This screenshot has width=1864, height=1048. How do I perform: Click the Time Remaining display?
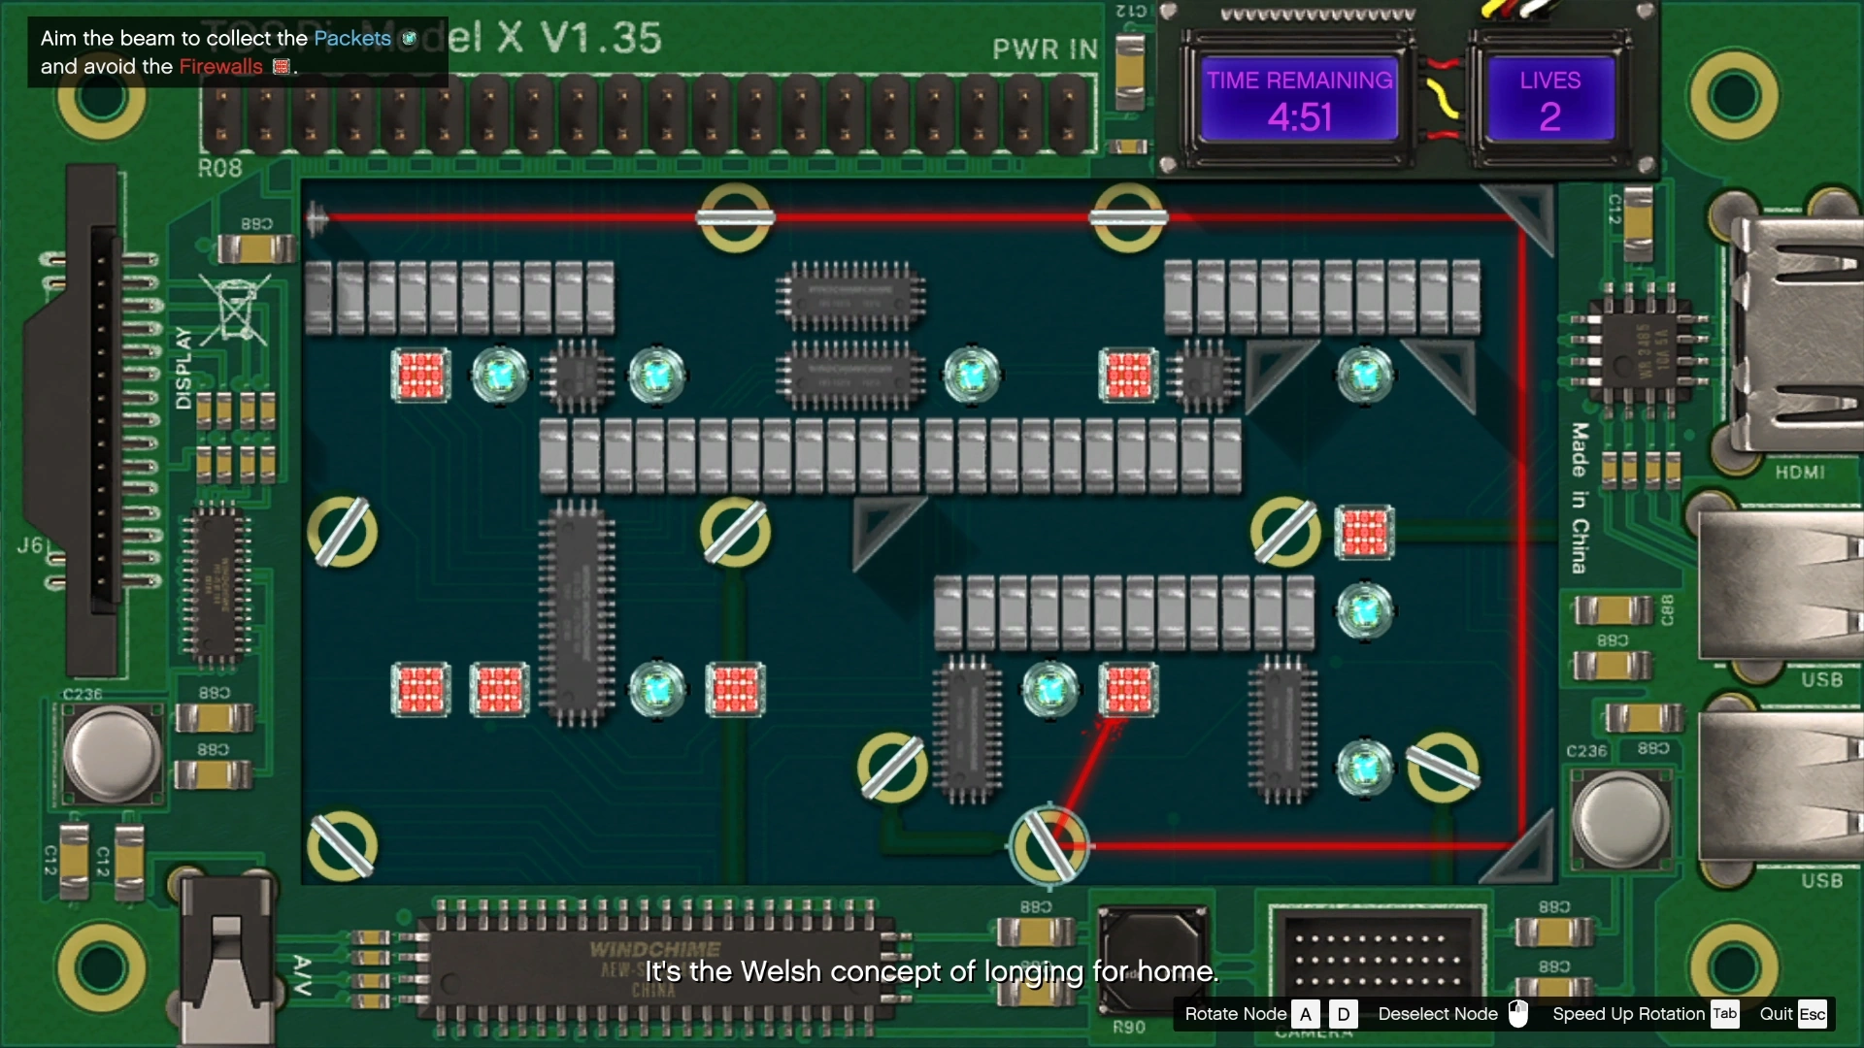1299,99
